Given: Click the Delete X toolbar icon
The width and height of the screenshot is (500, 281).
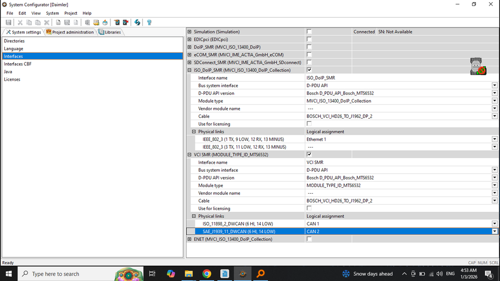Looking at the screenshot, I should [47, 23].
